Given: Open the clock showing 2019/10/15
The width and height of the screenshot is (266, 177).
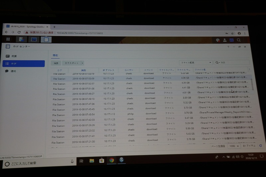Looking at the screenshot, I should 251,156.
